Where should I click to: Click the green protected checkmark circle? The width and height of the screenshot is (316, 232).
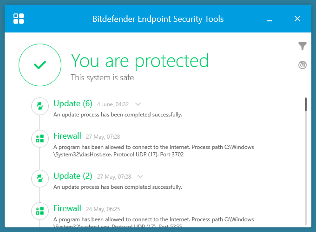pyautogui.click(x=40, y=65)
